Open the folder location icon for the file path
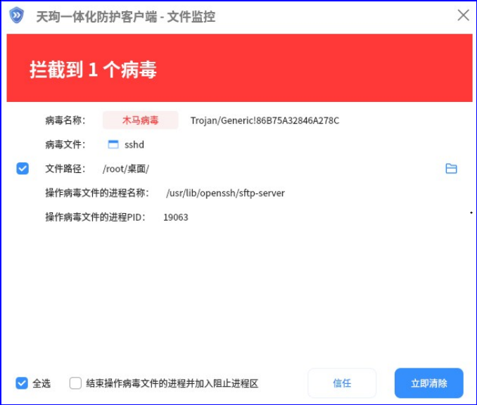 click(x=451, y=169)
